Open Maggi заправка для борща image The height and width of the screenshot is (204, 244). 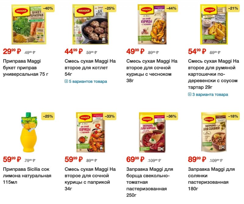click(152, 132)
